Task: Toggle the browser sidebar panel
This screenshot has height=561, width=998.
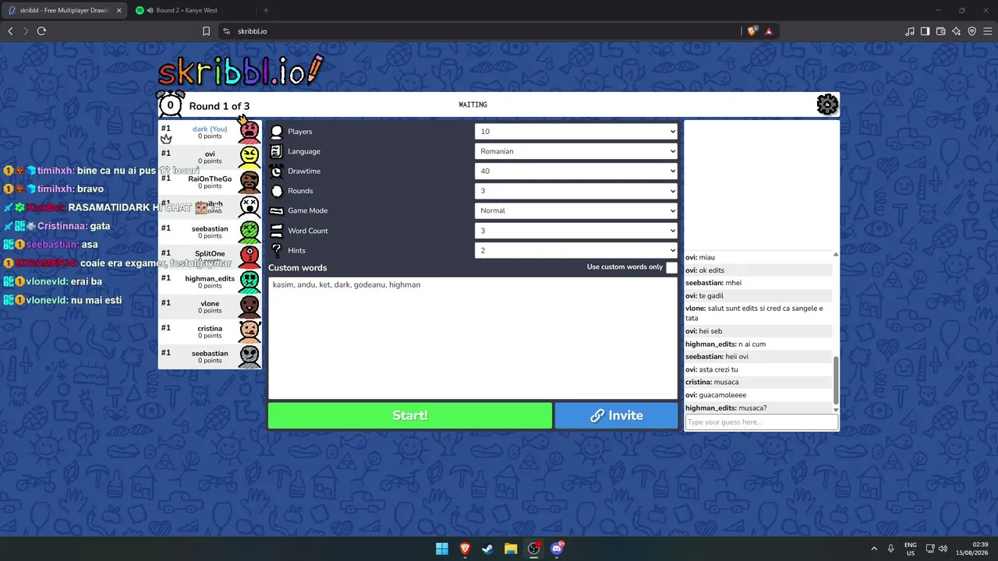Action: click(925, 31)
